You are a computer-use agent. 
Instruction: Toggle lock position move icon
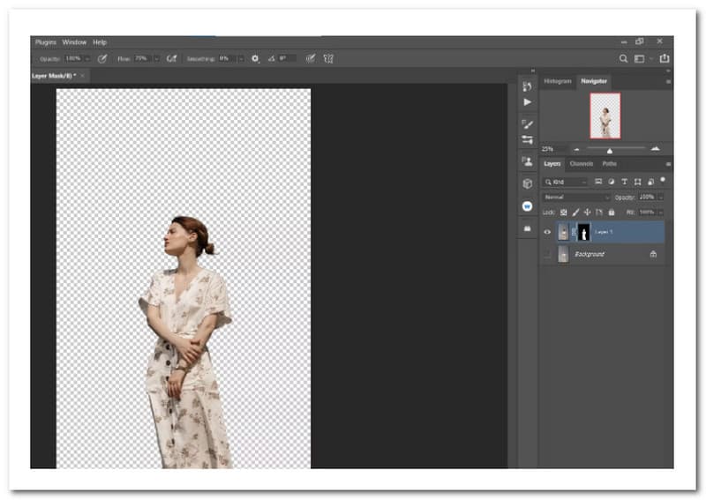point(587,213)
